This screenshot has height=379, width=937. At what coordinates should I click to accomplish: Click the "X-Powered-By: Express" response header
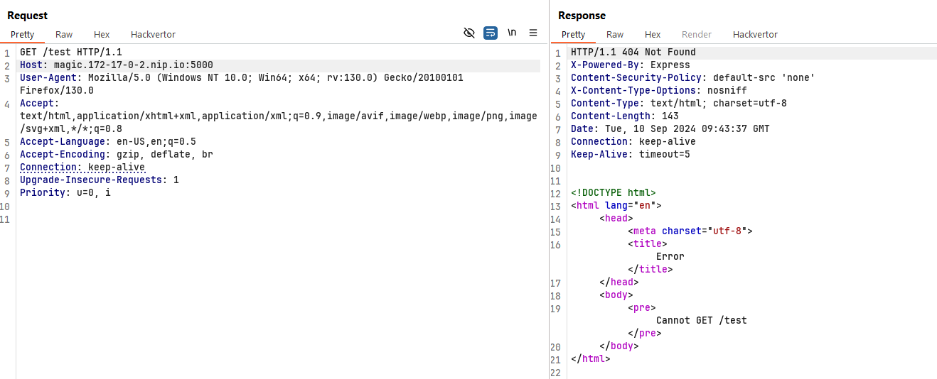tap(631, 65)
